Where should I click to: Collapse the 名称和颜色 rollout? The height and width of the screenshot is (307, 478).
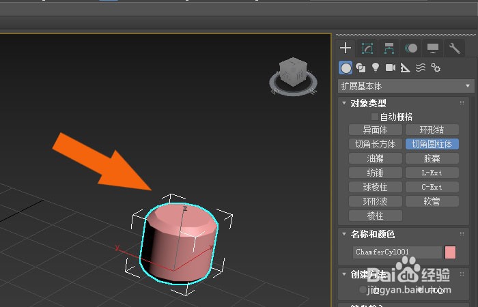pyautogui.click(x=344, y=234)
